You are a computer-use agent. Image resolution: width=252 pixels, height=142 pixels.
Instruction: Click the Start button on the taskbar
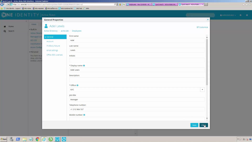point(4,139)
